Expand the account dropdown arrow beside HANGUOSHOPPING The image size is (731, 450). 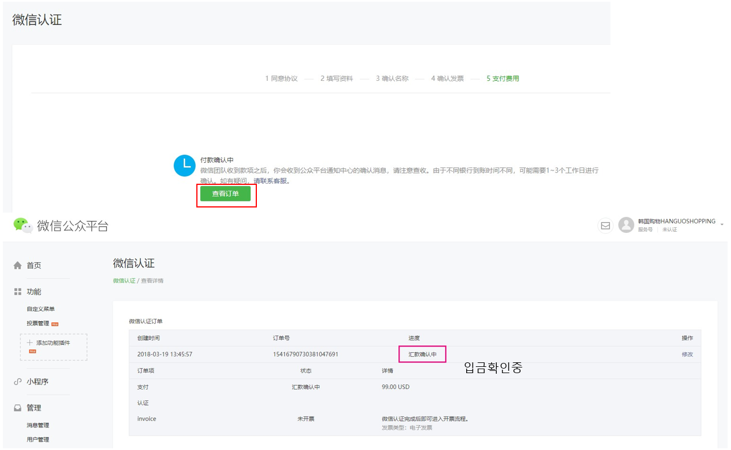pos(722,224)
